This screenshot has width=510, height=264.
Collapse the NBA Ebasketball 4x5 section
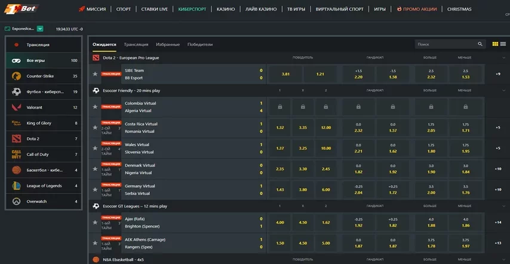click(504, 259)
